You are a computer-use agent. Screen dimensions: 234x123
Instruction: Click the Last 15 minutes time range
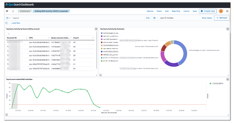tap(167, 18)
